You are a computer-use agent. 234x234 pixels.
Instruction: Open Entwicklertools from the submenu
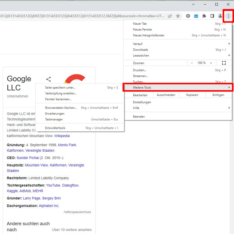55,128
